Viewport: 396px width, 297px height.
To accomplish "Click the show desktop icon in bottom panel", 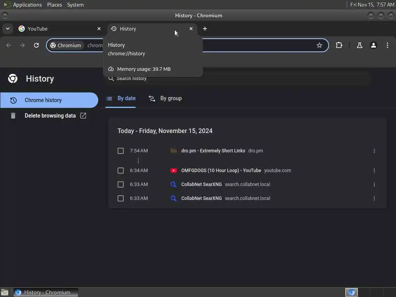I will 5,292.
